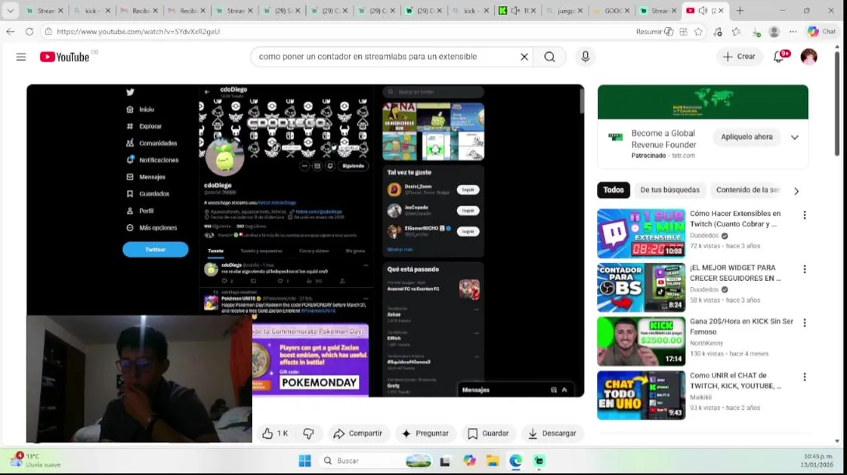Image resolution: width=847 pixels, height=475 pixels.
Task: Start voice search with microphone icon
Action: (x=585, y=57)
